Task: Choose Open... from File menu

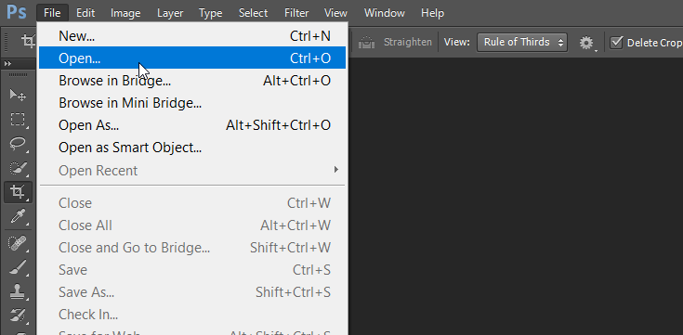Action: tap(192, 58)
